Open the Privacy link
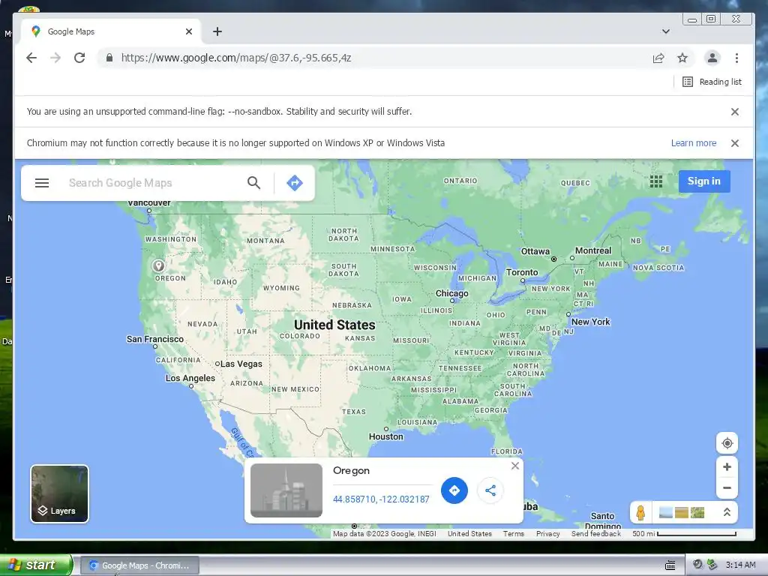Image resolution: width=768 pixels, height=576 pixels. [x=547, y=534]
